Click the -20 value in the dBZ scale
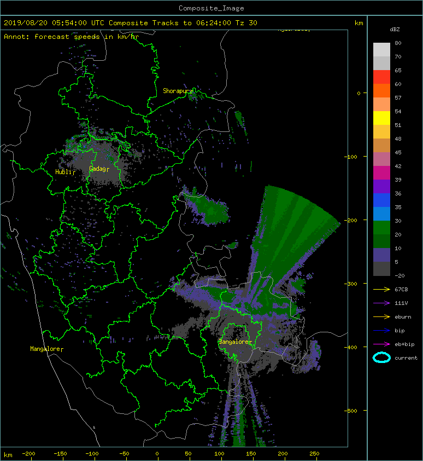The image size is (423, 461). (x=399, y=275)
